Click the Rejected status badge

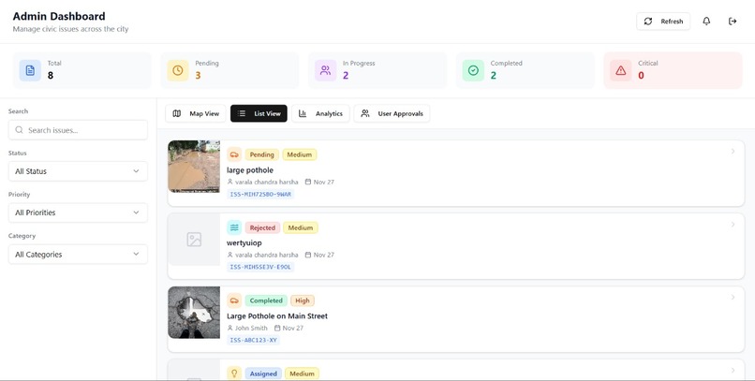point(262,228)
